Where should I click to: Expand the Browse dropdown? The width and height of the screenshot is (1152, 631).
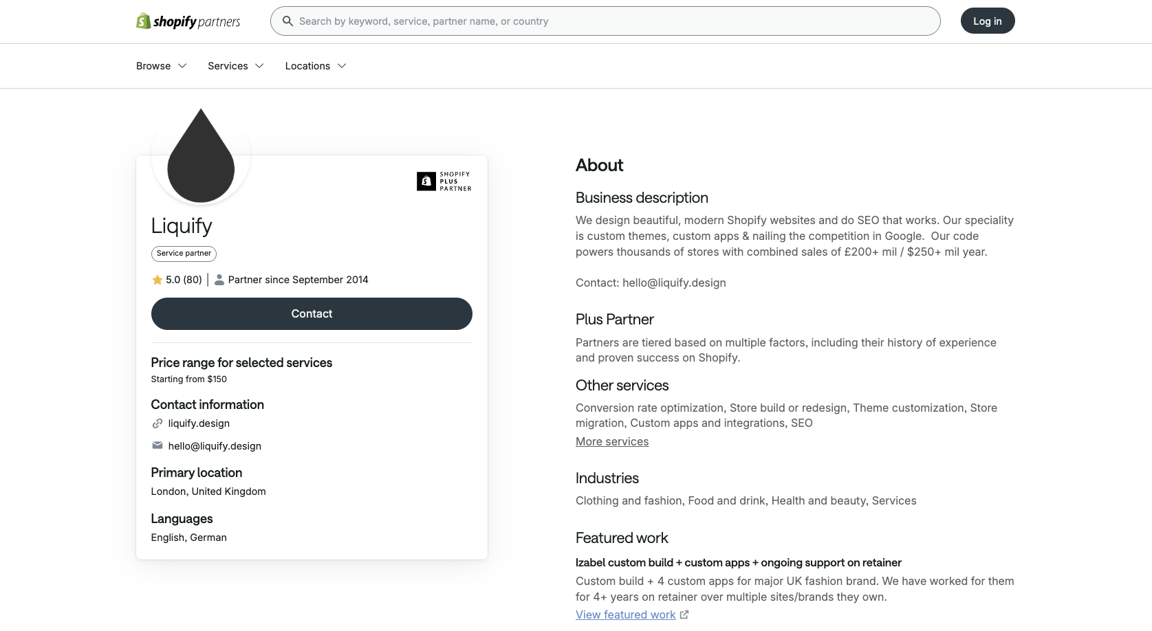(x=182, y=66)
